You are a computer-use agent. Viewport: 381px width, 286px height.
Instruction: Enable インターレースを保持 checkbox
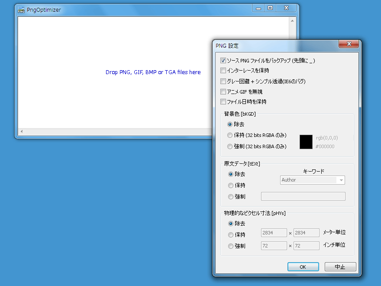[x=223, y=71]
